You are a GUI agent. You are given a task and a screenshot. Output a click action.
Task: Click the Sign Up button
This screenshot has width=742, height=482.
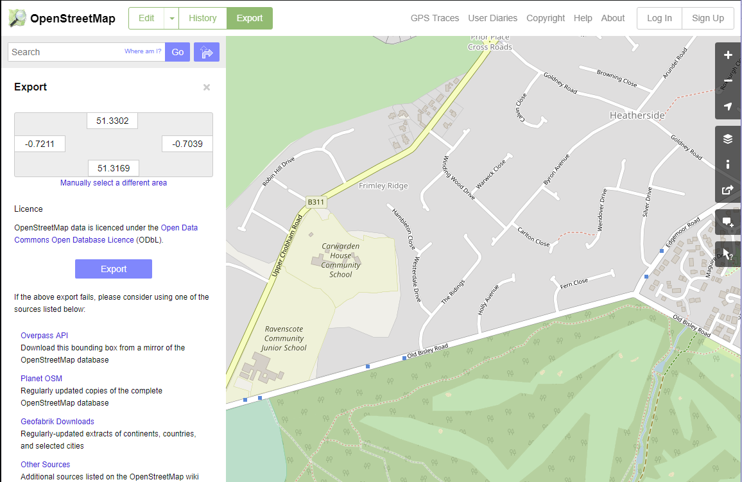coord(708,19)
